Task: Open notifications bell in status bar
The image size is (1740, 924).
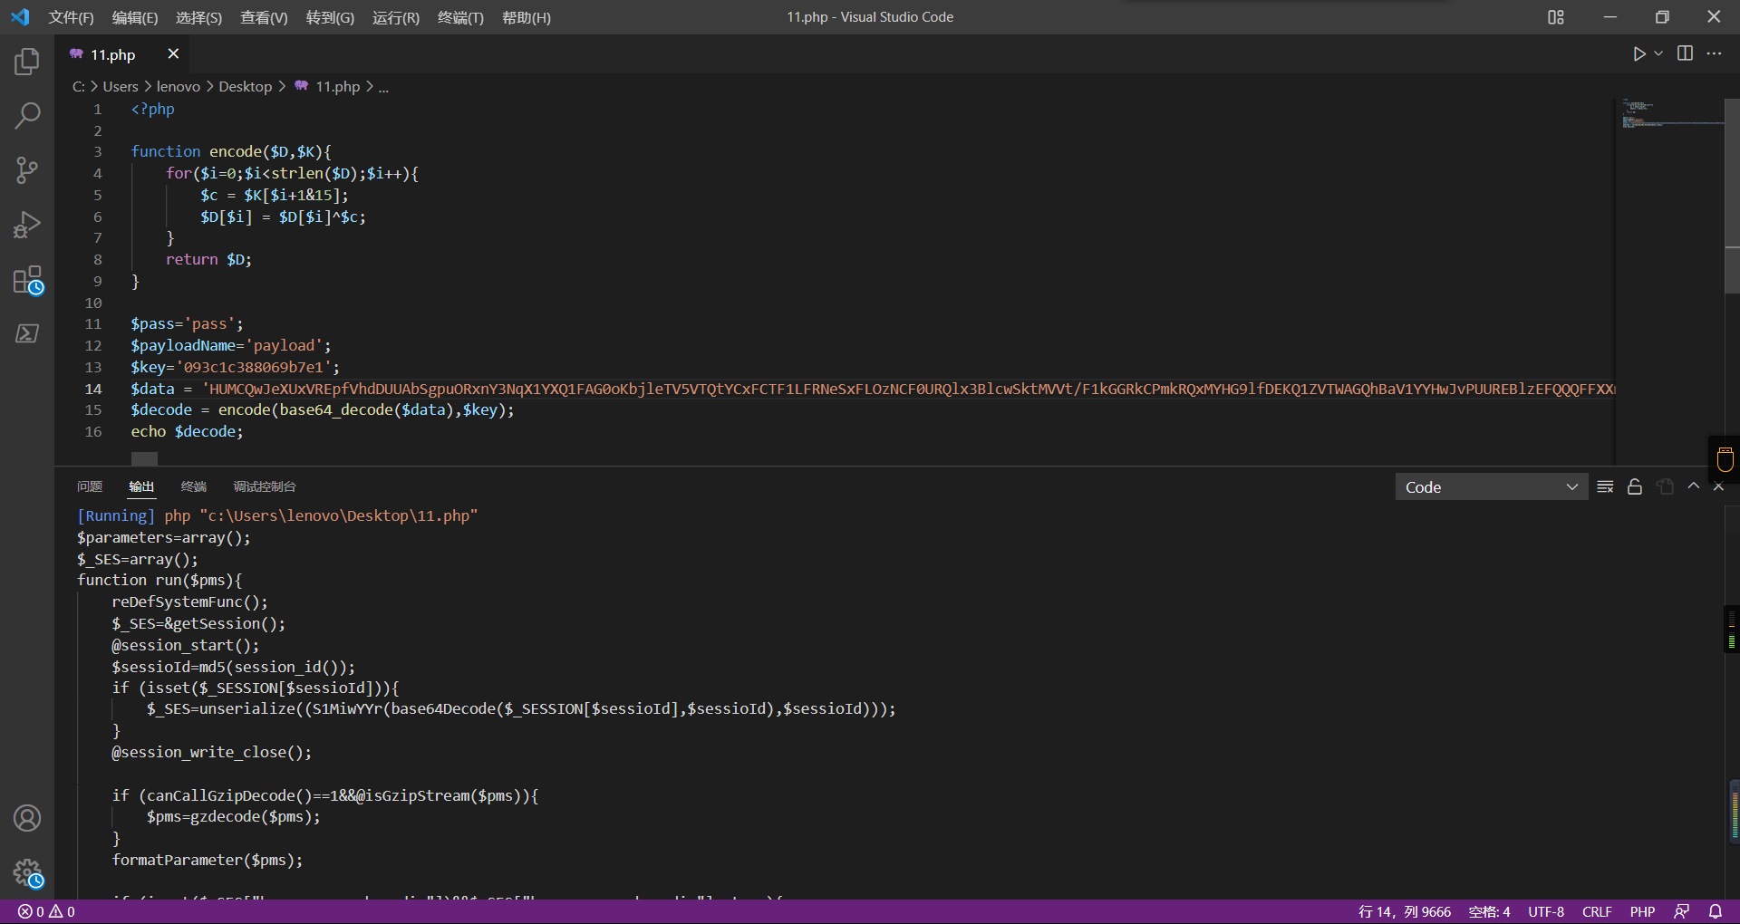Action: [x=1716, y=911]
